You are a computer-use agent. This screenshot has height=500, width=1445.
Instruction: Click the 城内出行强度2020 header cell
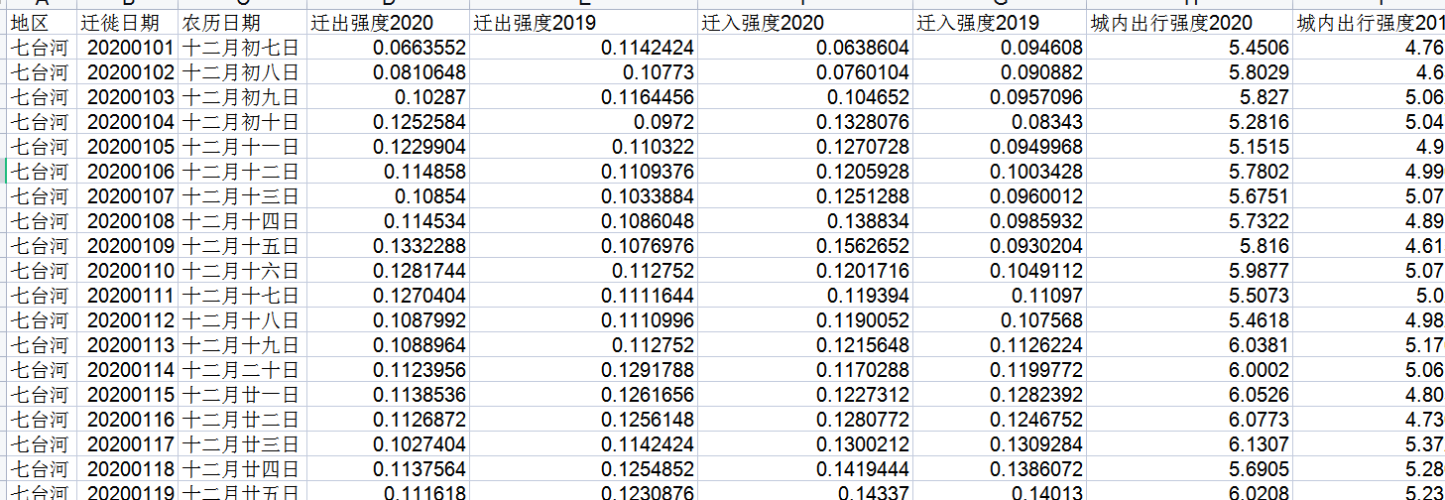pos(1190,23)
